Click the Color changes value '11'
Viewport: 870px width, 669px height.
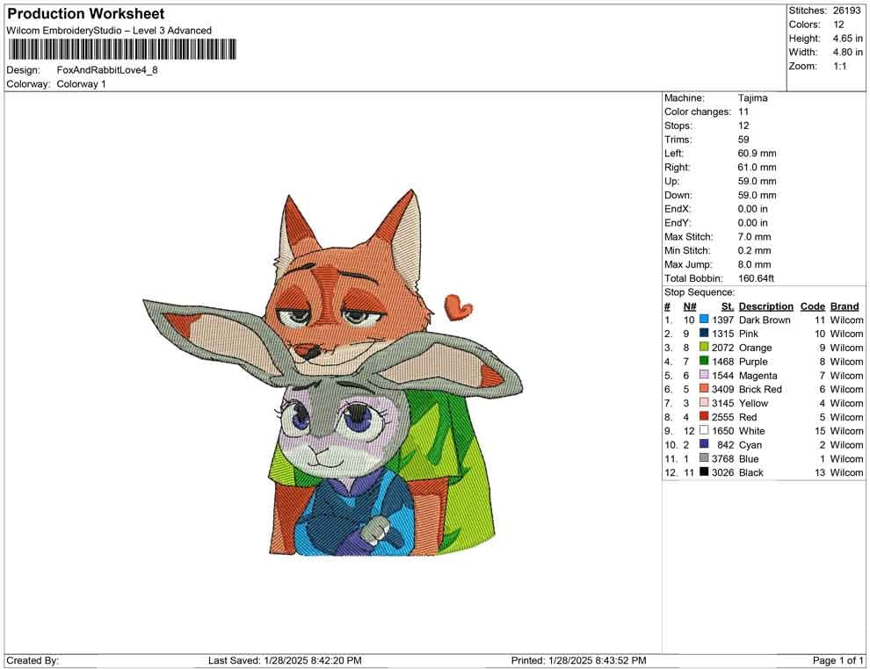pos(743,111)
